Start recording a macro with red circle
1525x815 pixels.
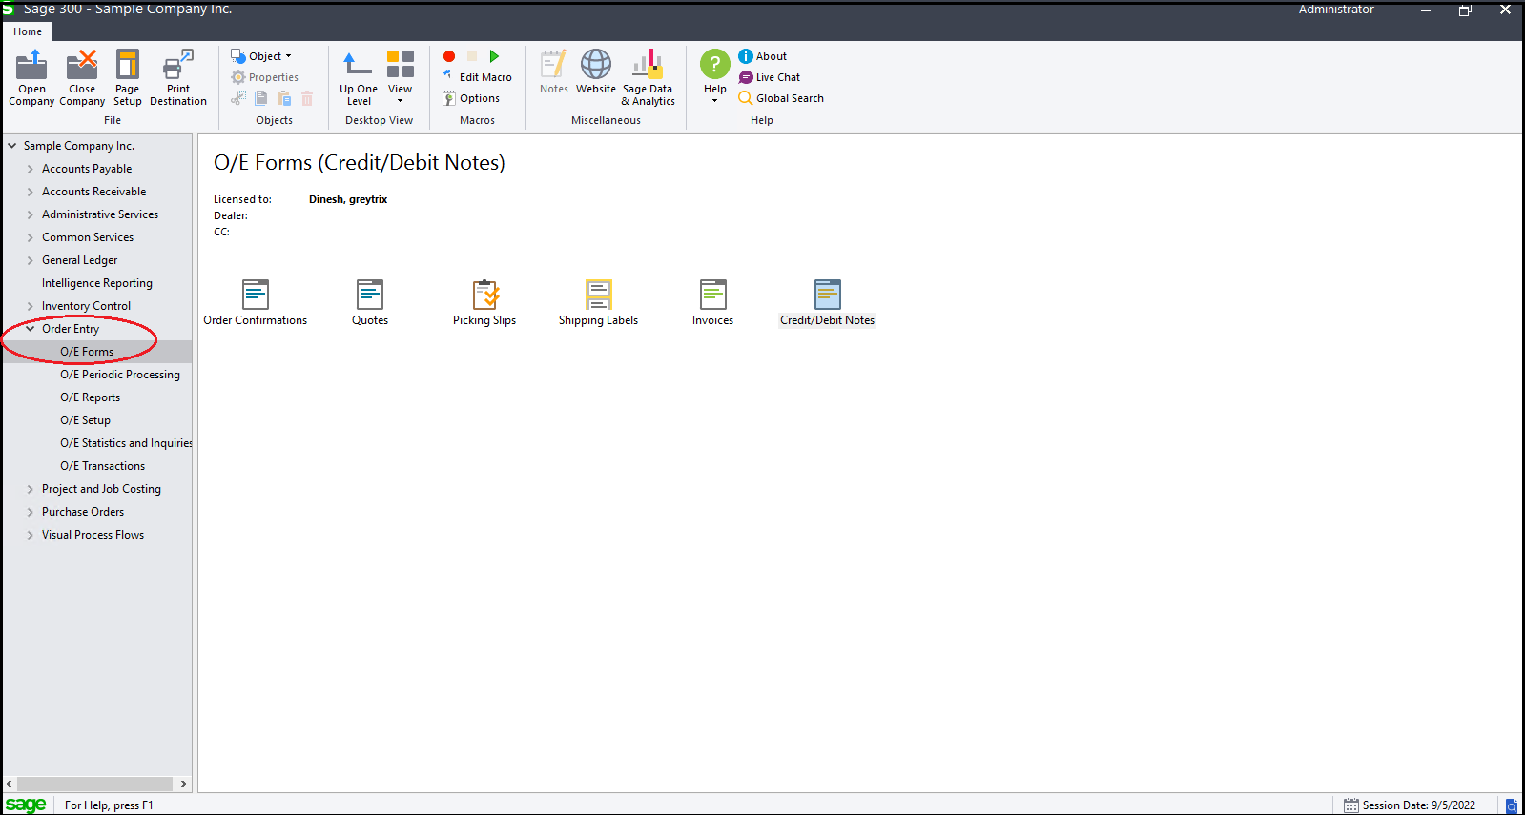point(449,56)
